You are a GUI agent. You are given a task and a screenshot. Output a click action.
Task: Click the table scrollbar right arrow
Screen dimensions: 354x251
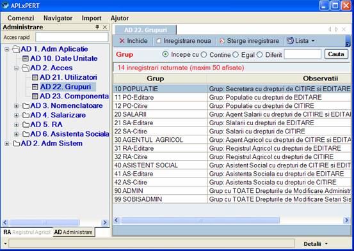click(x=346, y=220)
